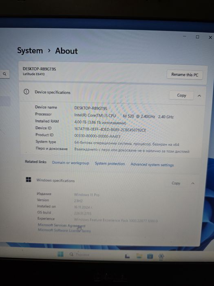
Task: Click the search magnifier icon in Settings sidebar
Action: pos(4,74)
